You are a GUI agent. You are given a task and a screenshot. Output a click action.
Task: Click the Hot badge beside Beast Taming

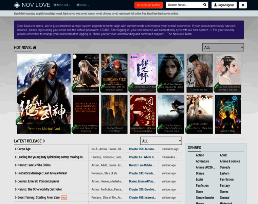[64, 198]
